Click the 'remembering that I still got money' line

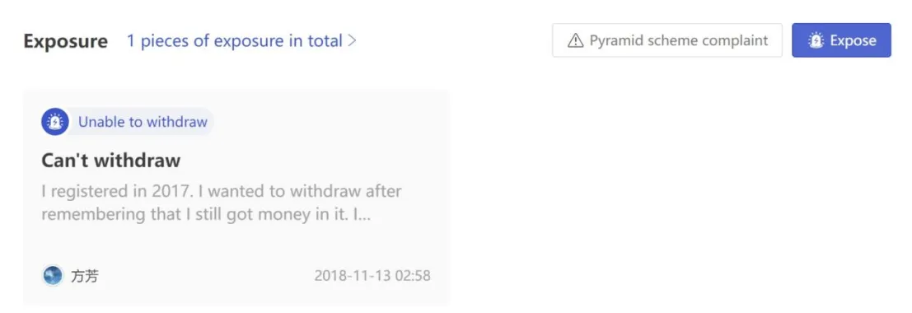coord(206,214)
